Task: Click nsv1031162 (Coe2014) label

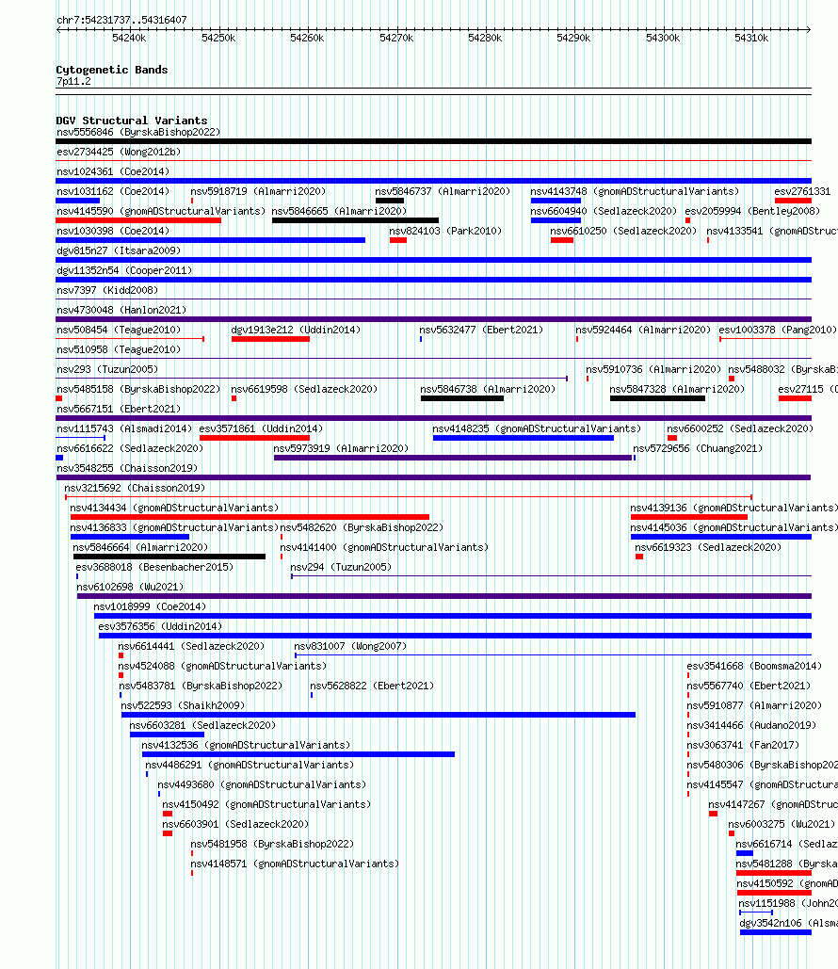Action: point(113,191)
